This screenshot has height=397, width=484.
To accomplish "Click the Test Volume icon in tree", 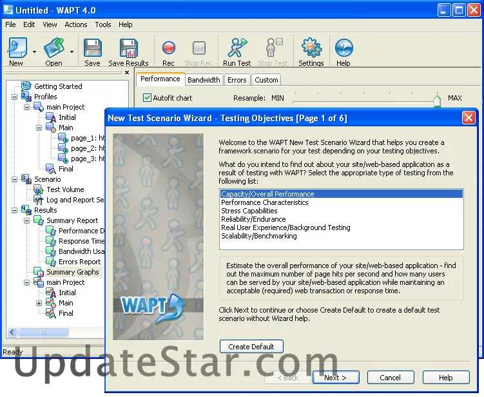I will pyautogui.click(x=38, y=189).
